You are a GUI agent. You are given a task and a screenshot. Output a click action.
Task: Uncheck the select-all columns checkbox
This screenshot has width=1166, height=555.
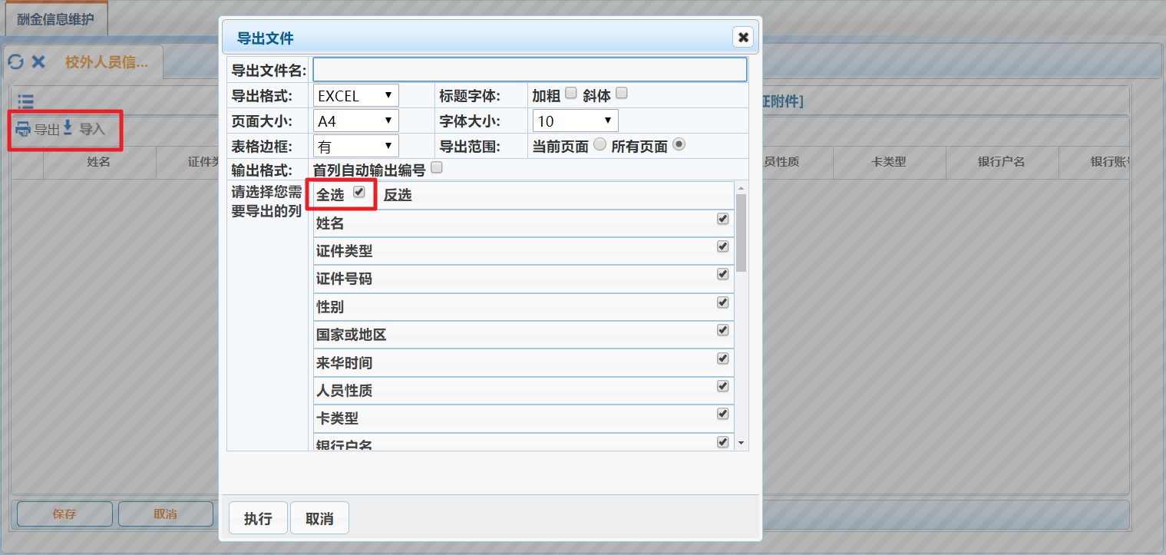[358, 193]
